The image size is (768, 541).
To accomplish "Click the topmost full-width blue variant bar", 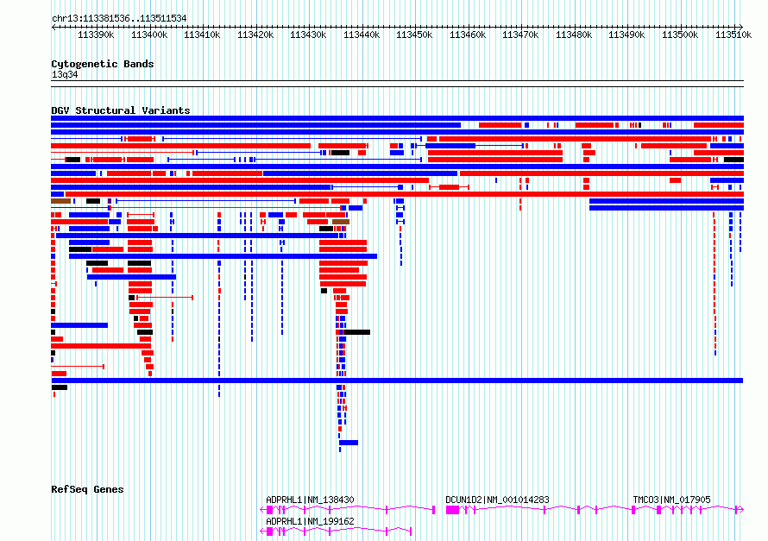I will click(397, 118).
